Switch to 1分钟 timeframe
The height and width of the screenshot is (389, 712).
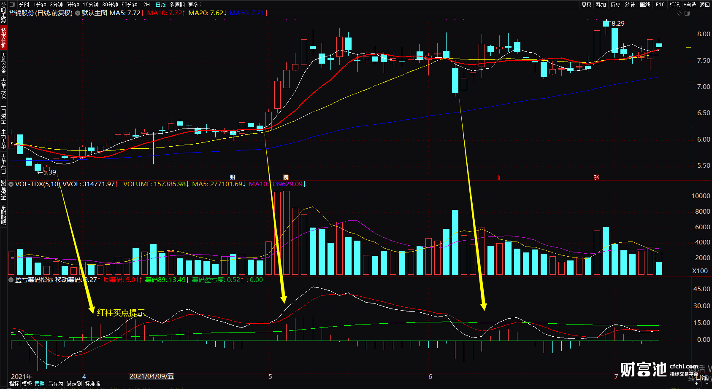tap(40, 5)
